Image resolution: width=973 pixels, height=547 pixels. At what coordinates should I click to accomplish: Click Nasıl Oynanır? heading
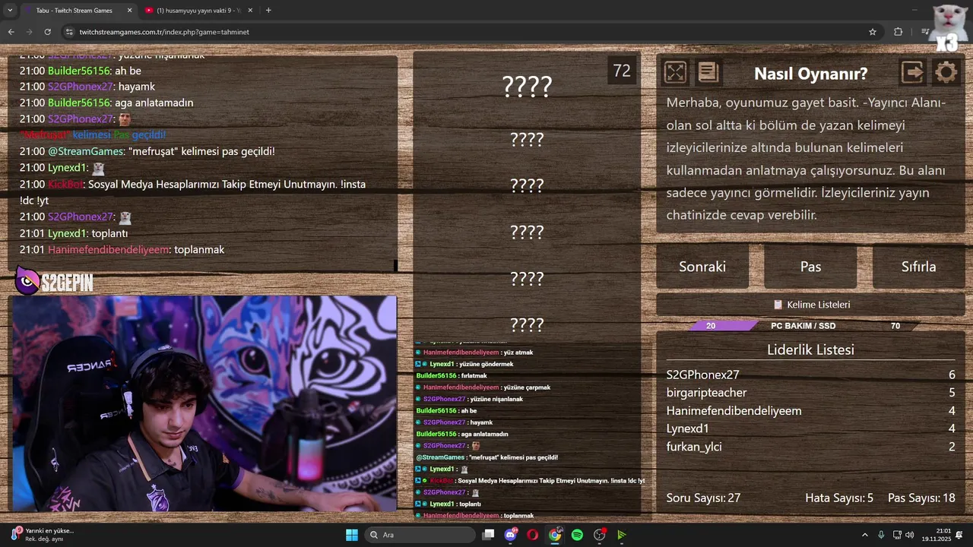tap(810, 74)
